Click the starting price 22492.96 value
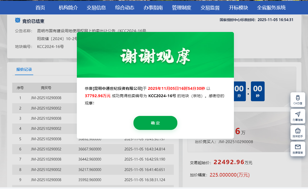Screen dimensions: 308x189 tap(229, 162)
